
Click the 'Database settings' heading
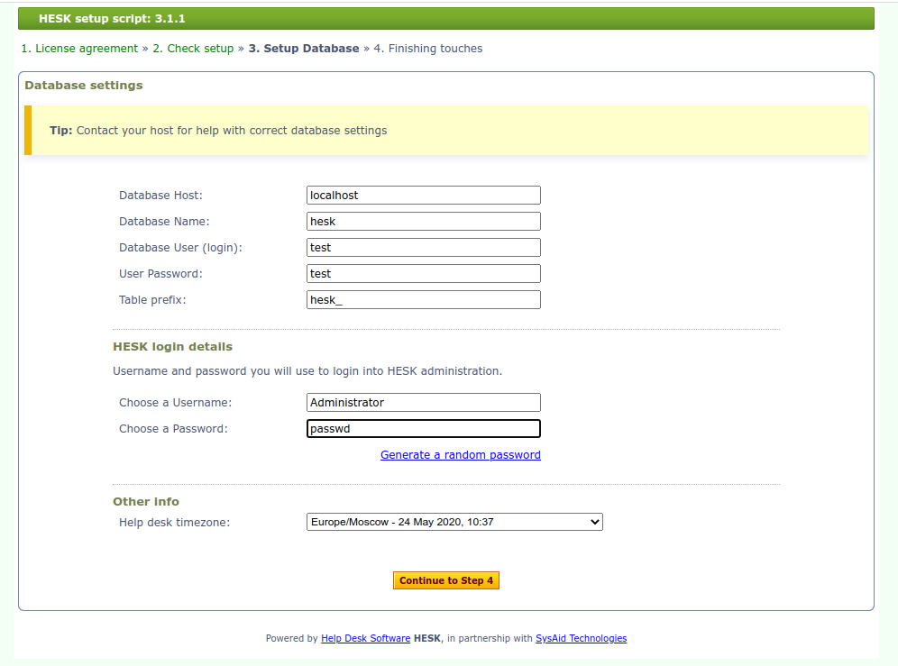(x=84, y=86)
